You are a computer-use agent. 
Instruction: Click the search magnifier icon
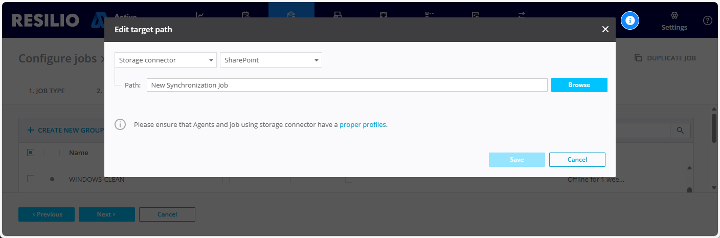(680, 131)
